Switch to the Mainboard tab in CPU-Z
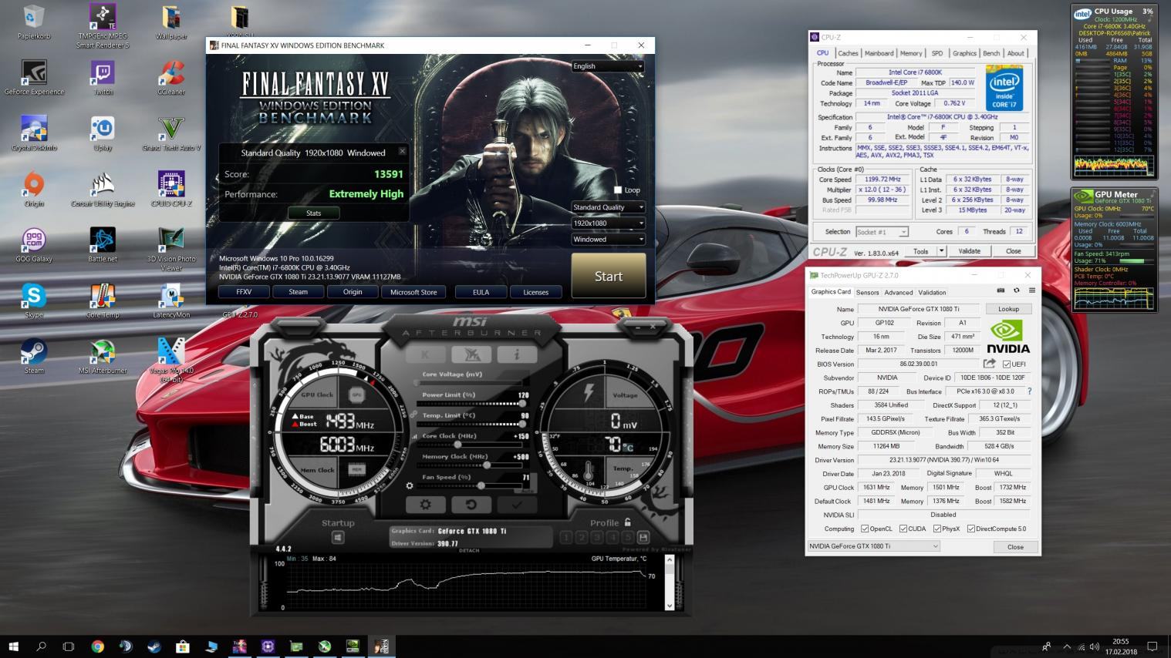1171x658 pixels. 879,53
